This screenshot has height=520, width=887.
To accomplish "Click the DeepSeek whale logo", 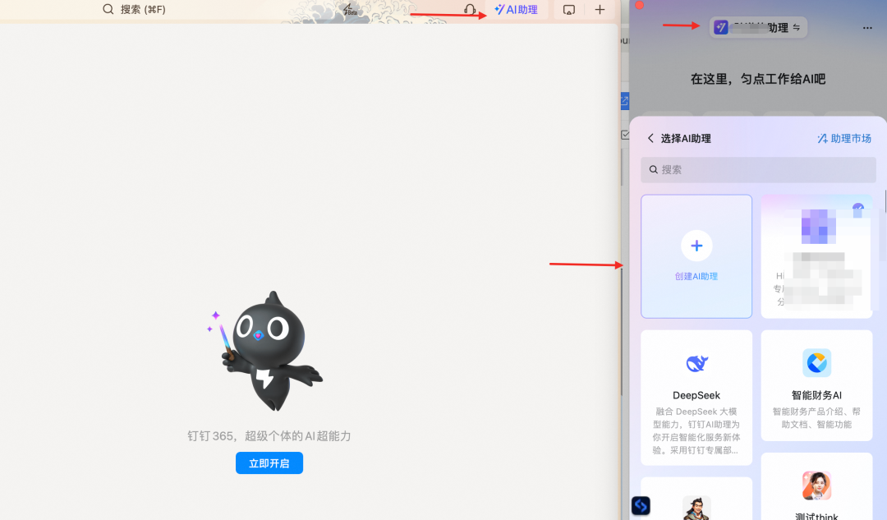I will coord(696,363).
